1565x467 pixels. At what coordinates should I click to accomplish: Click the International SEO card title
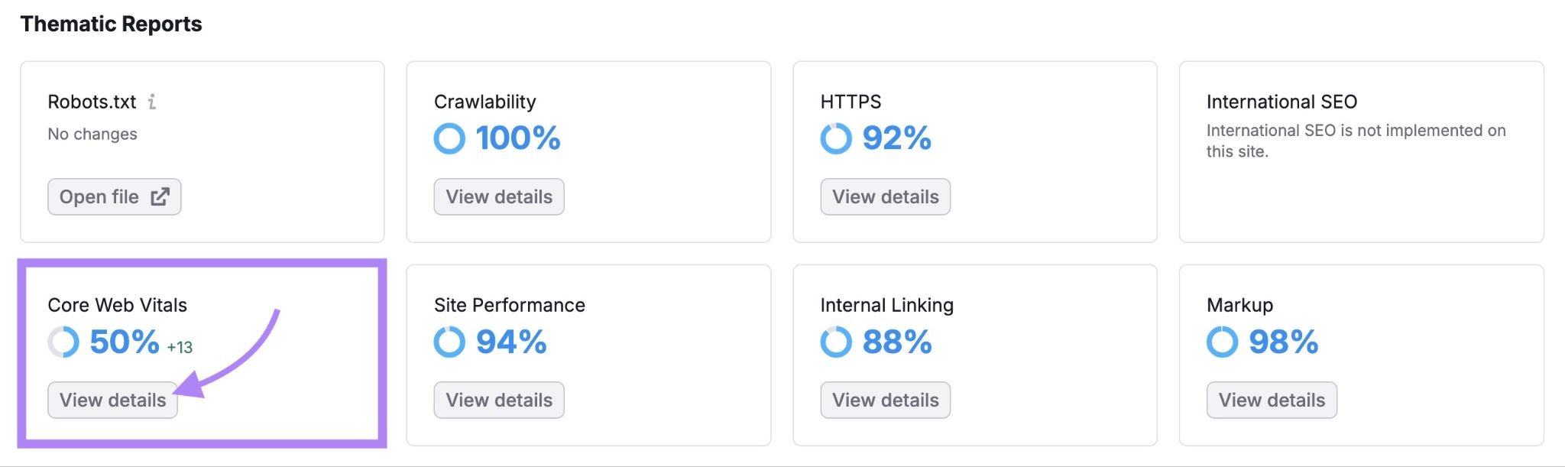pyautogui.click(x=1281, y=101)
